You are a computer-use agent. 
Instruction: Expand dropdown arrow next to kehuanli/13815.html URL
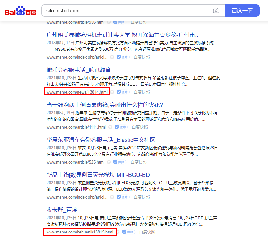[118, 232]
